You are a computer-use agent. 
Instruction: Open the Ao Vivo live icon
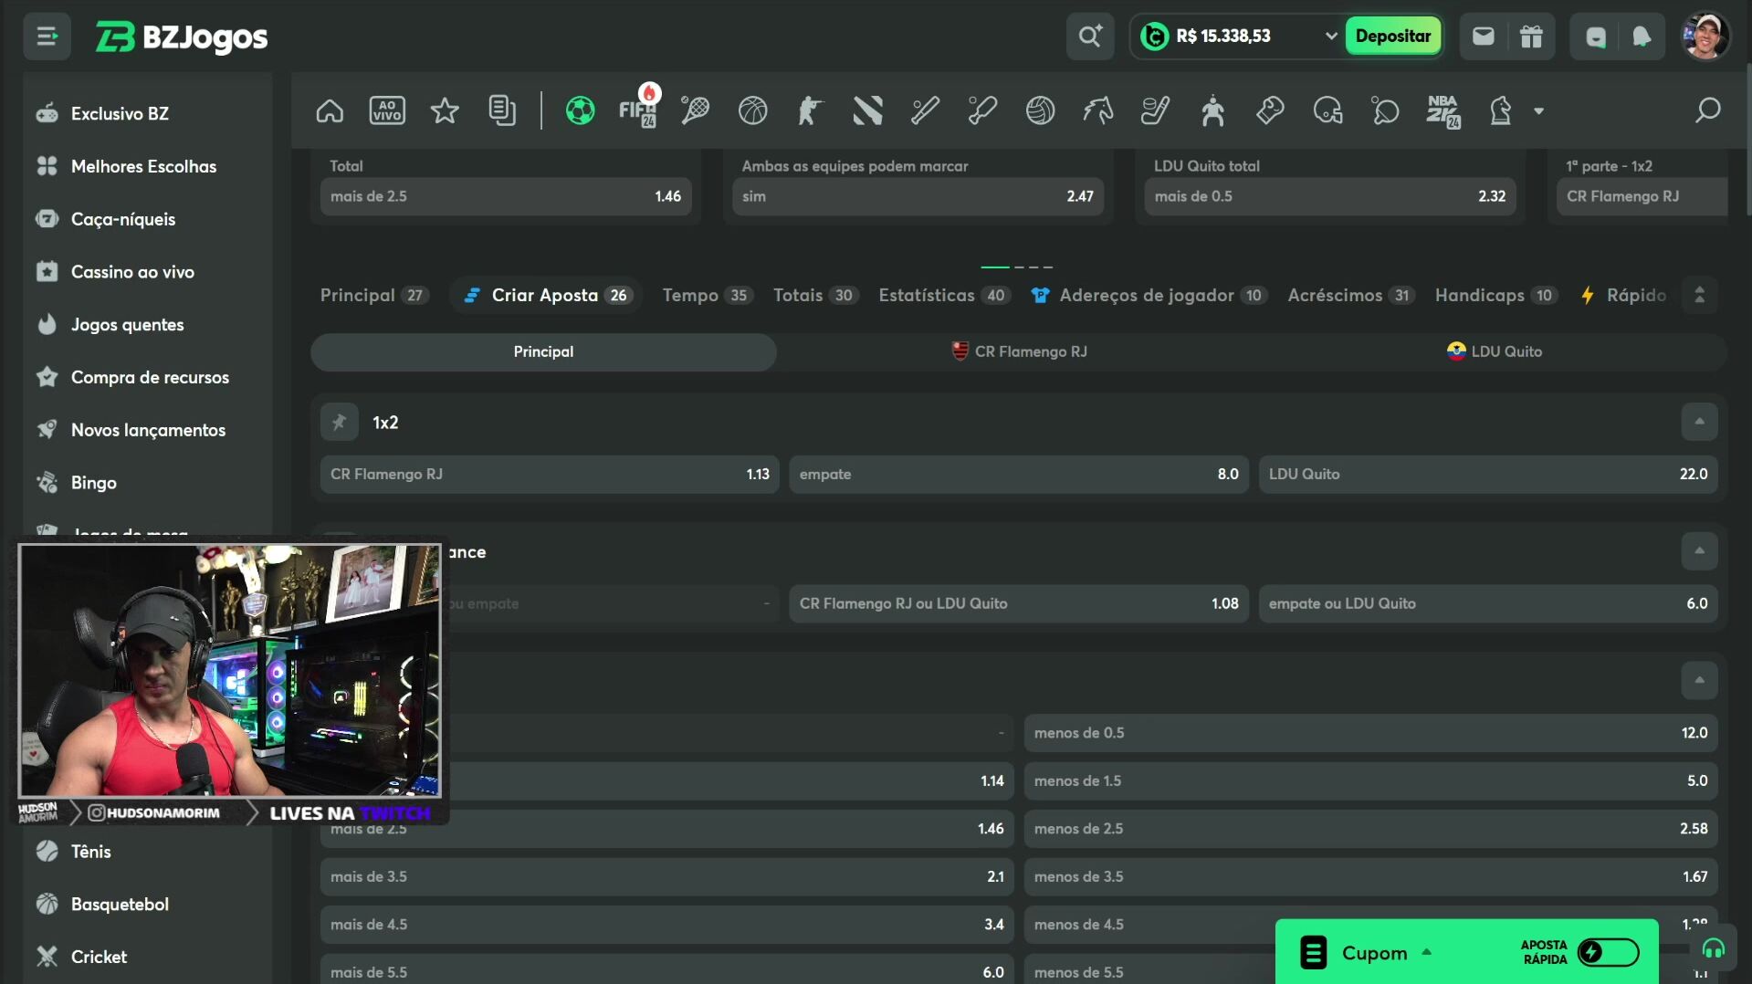(387, 111)
